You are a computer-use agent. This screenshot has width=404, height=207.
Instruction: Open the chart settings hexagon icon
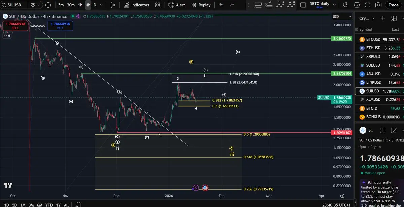(x=357, y=5)
